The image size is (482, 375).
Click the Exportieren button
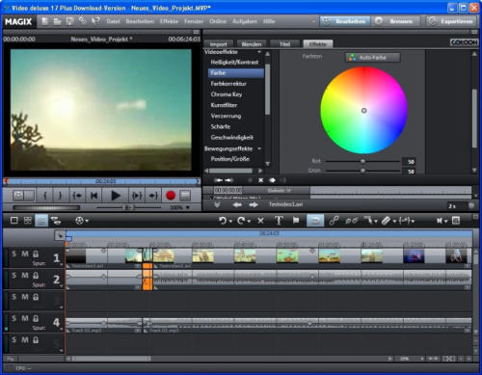click(x=452, y=21)
